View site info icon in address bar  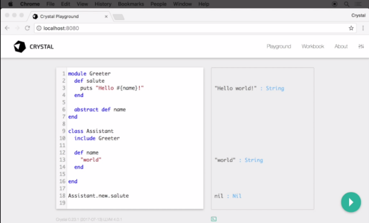click(39, 28)
